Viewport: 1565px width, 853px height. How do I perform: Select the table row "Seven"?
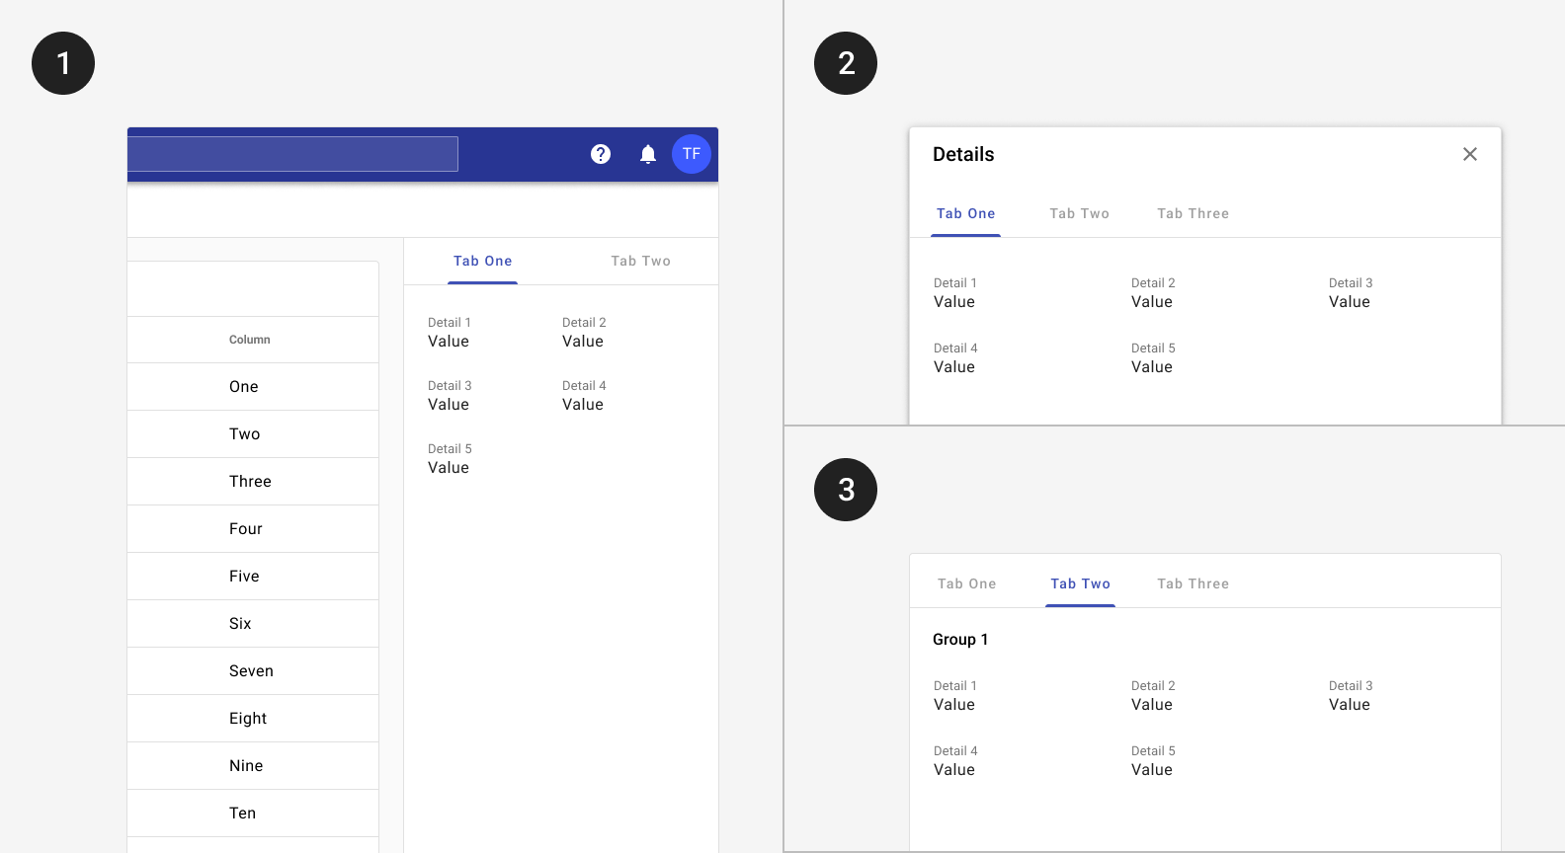coord(253,671)
